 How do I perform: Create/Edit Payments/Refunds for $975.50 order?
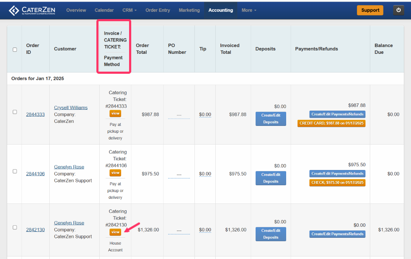pyautogui.click(x=338, y=174)
